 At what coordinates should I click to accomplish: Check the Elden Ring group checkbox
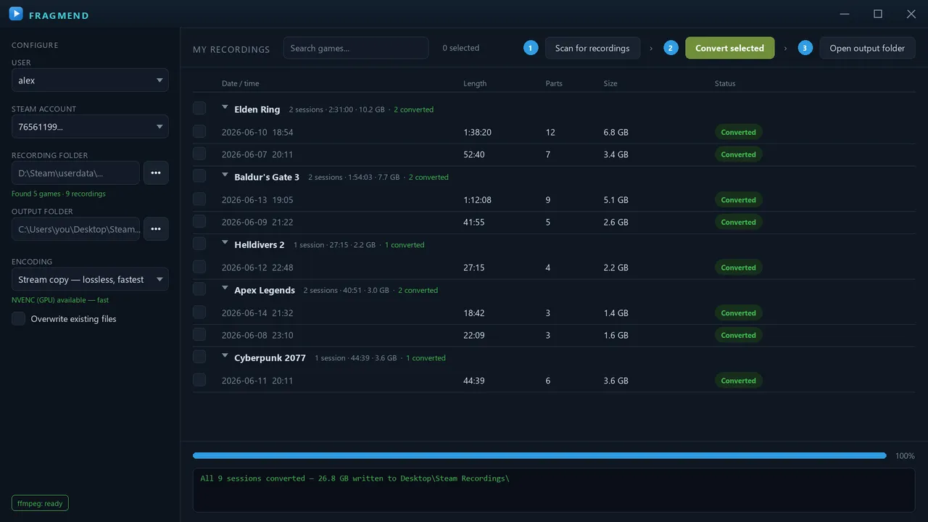coord(199,108)
